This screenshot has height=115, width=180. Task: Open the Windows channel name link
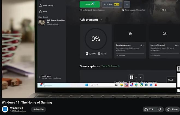tap(16, 108)
